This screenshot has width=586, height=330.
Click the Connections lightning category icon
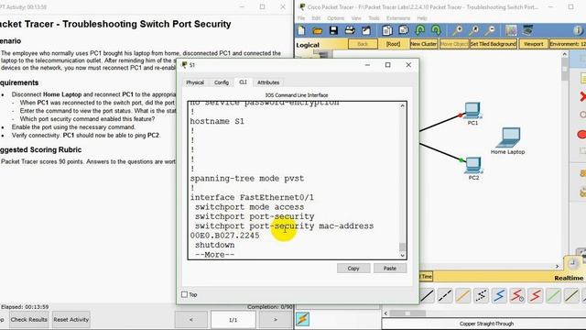pyautogui.click(x=303, y=319)
